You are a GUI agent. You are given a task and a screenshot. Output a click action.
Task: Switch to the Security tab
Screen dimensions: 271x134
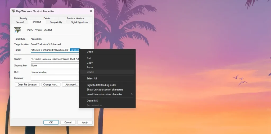(x=23, y=18)
